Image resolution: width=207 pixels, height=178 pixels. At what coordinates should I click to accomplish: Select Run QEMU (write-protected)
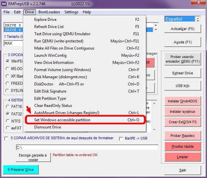(x=85, y=41)
